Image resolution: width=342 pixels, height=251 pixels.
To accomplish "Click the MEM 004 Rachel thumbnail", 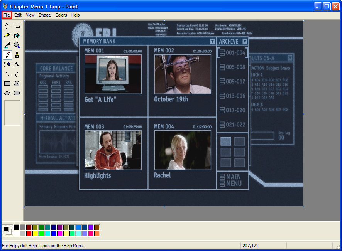I will (183, 150).
